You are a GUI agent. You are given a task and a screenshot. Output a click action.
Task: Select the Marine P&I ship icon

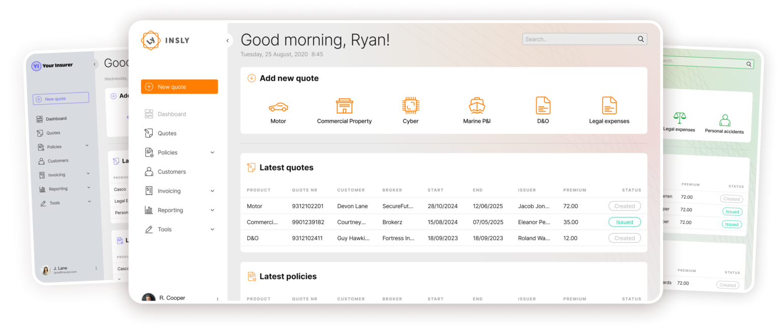click(x=476, y=106)
